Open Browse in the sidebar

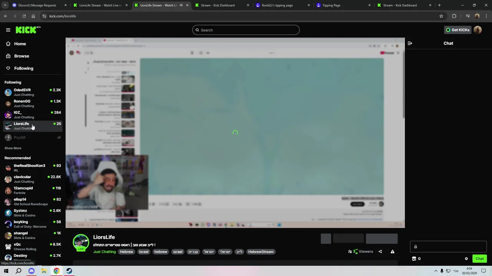(x=22, y=56)
